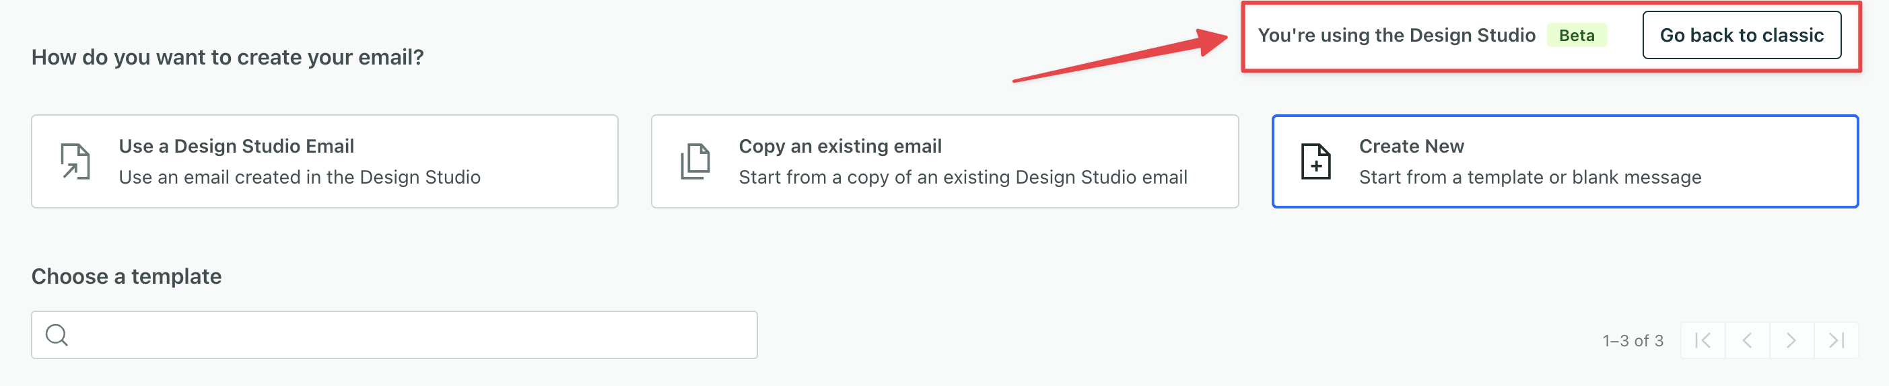Click "Start from a copy" description text

[962, 178]
